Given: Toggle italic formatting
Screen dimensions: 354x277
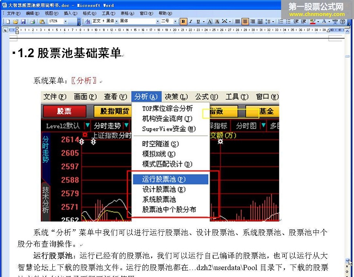Looking at the screenshot, I should [x=191, y=22].
